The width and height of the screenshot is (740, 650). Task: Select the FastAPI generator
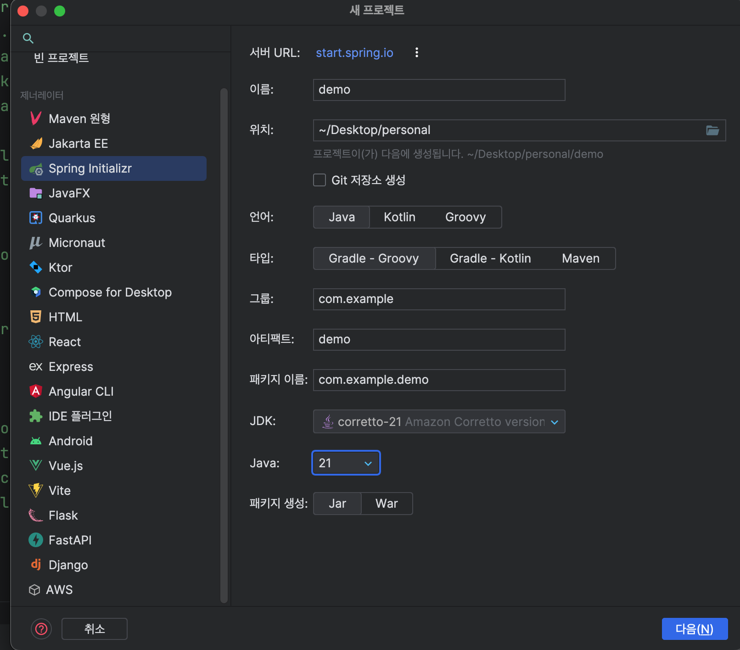[114, 540]
